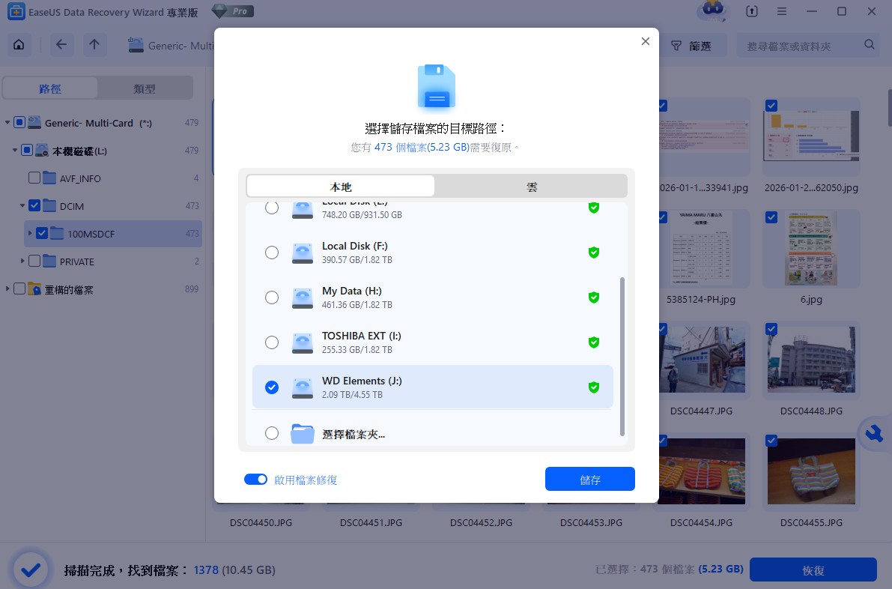Click the folder icon for 選擇檔案夾
Screen dimensions: 892x589
[x=303, y=434]
